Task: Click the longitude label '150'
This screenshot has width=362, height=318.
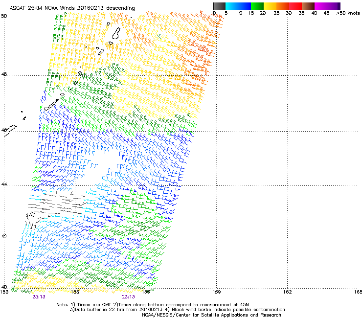Action: (4, 292)
